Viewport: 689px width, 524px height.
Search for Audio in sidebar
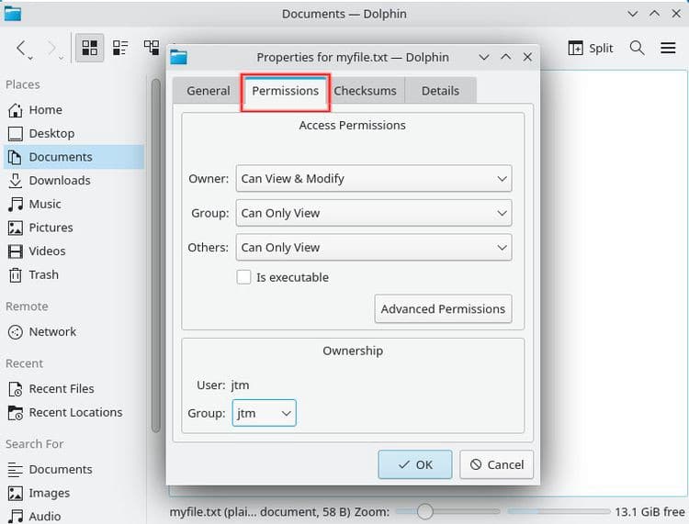[73, 516]
